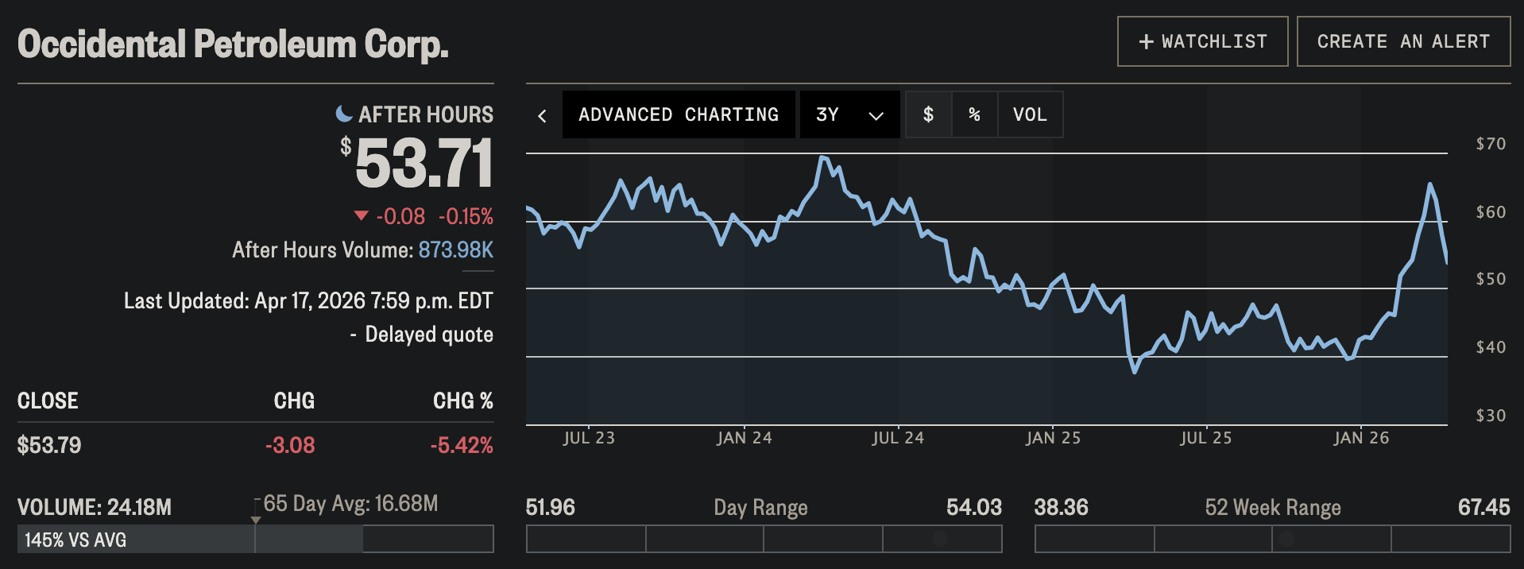The width and height of the screenshot is (1524, 569).
Task: Click the Occidental Petroleum Corp. title
Action: pos(233,45)
